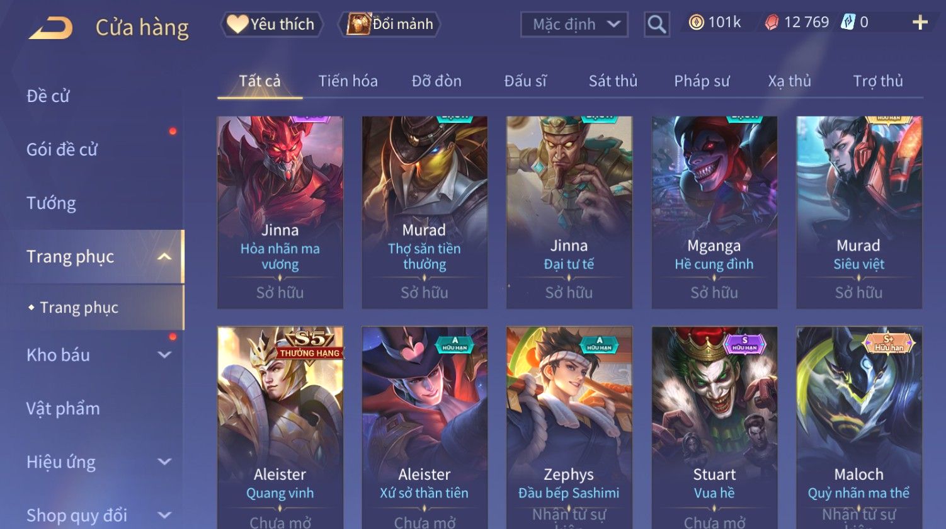Switch to the Sát thủ tab
The height and width of the screenshot is (529, 946).
[613, 81]
